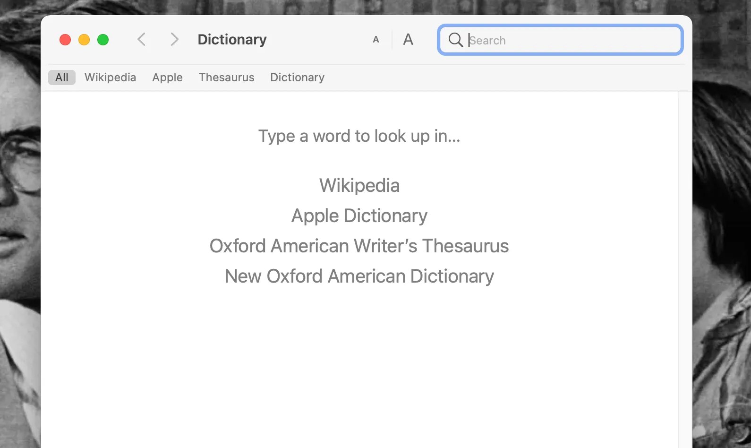Go back with the left chevron

(x=141, y=39)
